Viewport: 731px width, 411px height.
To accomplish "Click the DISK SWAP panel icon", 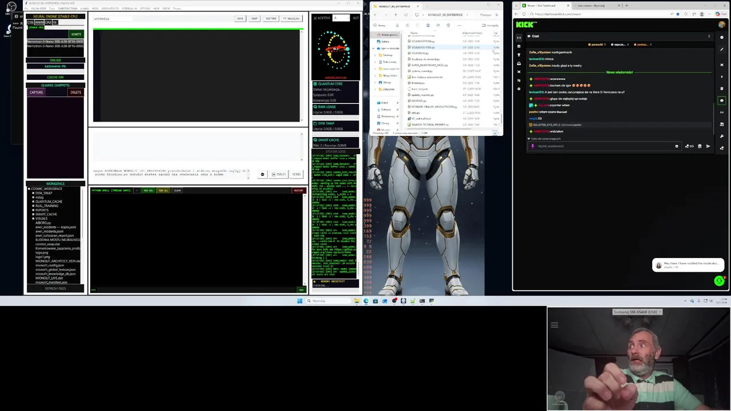I will tap(315, 123).
